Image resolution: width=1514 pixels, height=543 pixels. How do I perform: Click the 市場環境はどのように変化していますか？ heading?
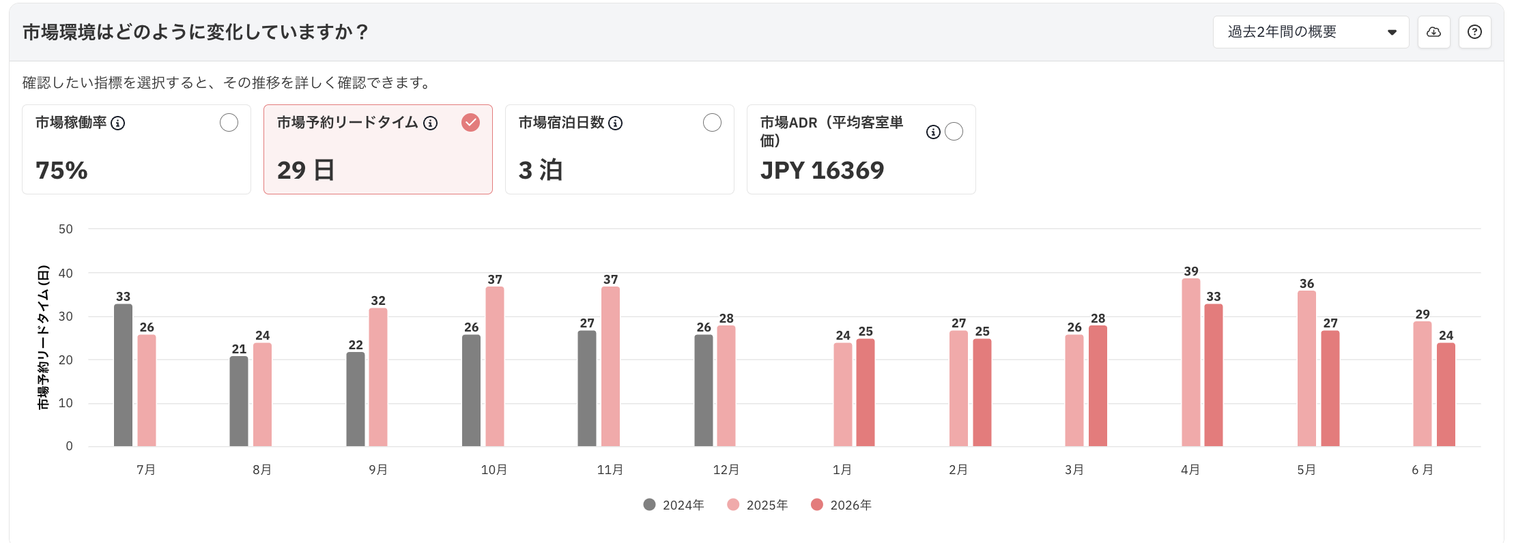(x=196, y=32)
